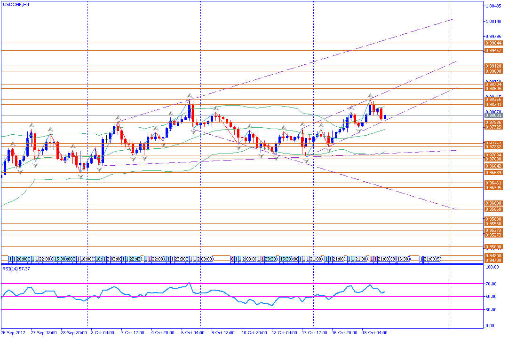Click the 3 Oct 12:00 time label
The width and height of the screenshot is (508, 338).
pyautogui.click(x=133, y=332)
